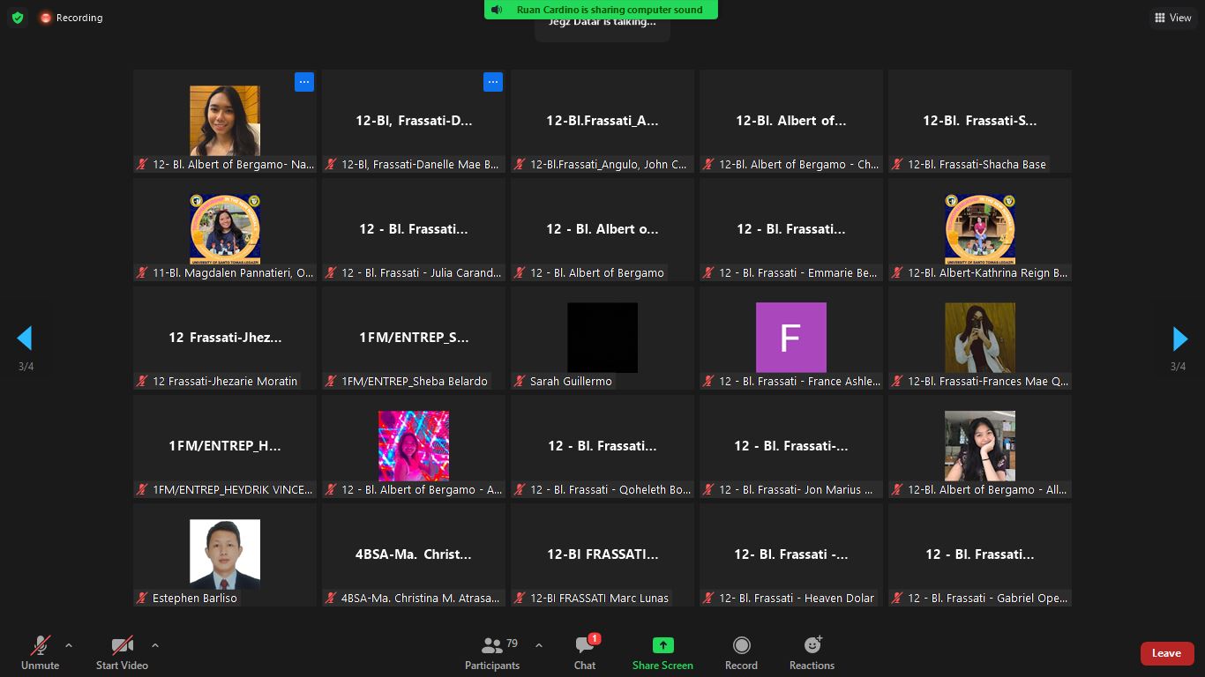Open more options on Danelle Mae tile
The width and height of the screenshot is (1205, 677).
pyautogui.click(x=492, y=82)
